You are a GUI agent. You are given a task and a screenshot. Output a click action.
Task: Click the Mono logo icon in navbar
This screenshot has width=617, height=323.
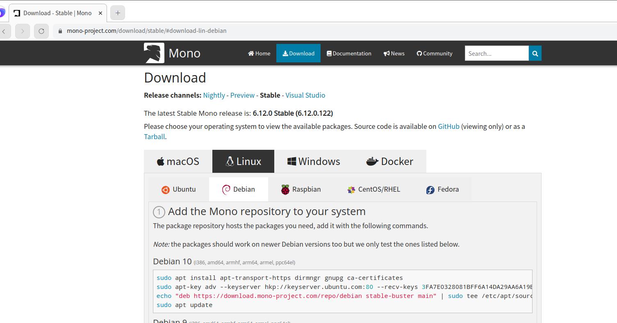click(154, 53)
